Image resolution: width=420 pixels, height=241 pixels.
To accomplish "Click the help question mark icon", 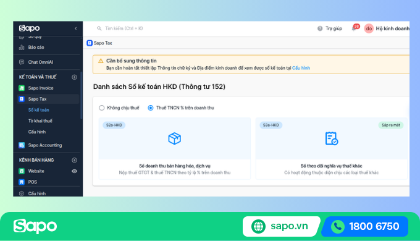I will (x=320, y=28).
